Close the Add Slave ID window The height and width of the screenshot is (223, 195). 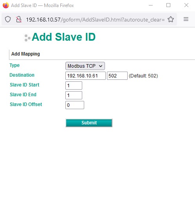pyautogui.click(x=186, y=5)
